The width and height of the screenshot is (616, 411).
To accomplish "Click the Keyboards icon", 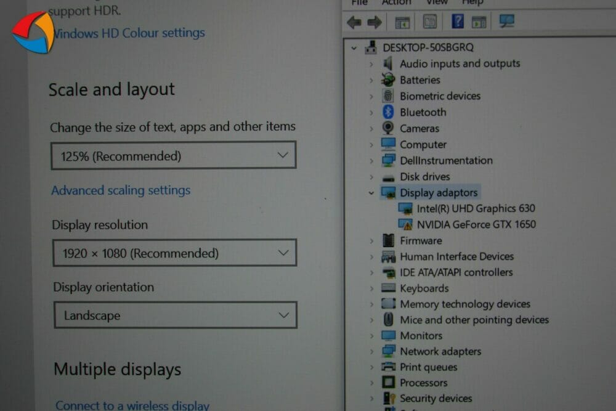I will [388, 288].
